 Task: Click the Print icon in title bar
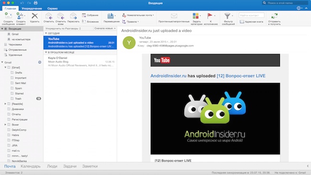click(x=36, y=3)
